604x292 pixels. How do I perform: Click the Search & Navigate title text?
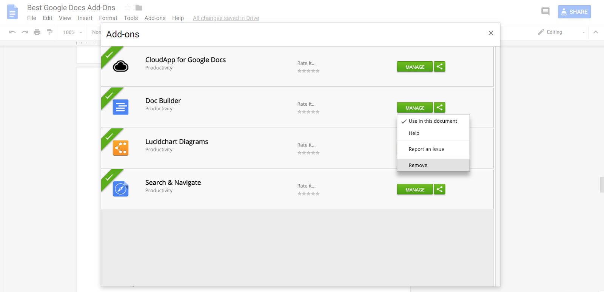173,183
